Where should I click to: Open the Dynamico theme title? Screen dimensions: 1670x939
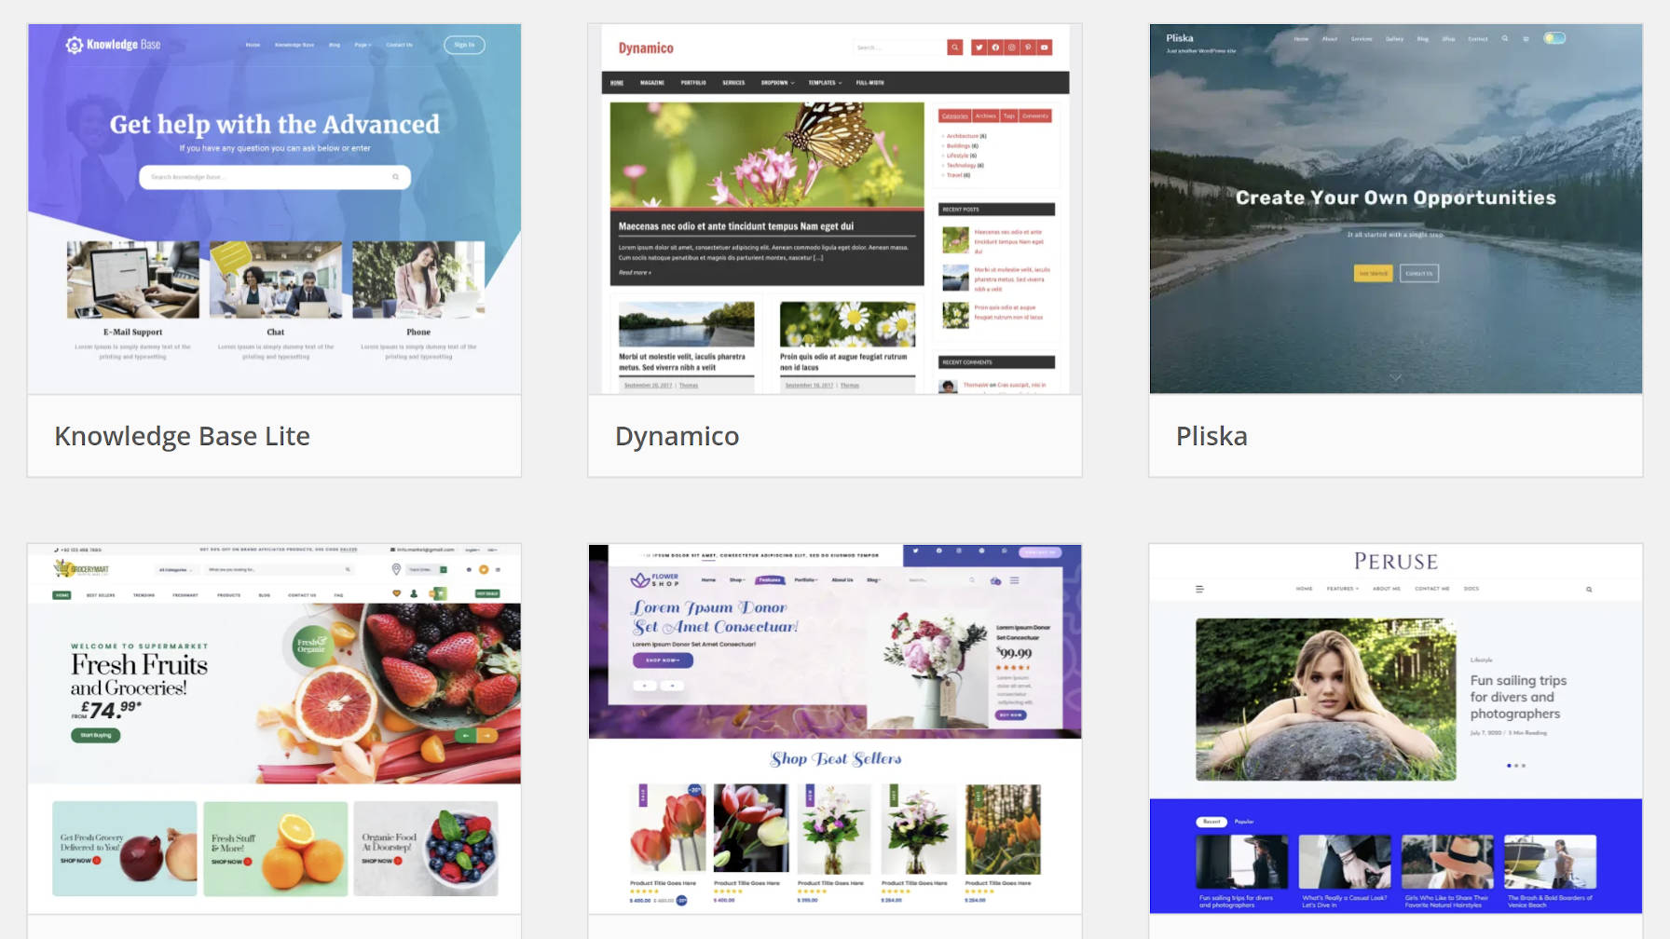(677, 436)
